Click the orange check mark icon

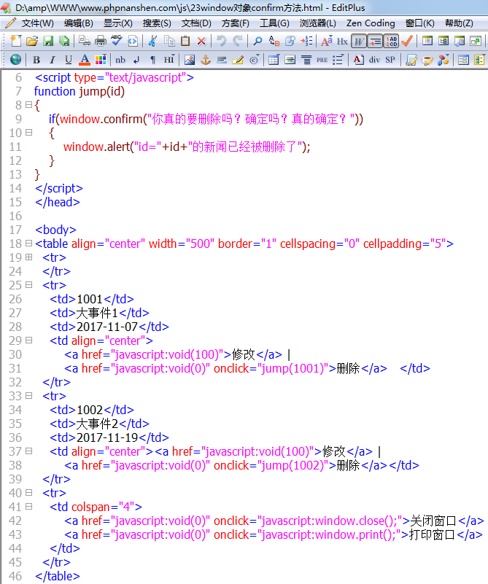[407, 41]
